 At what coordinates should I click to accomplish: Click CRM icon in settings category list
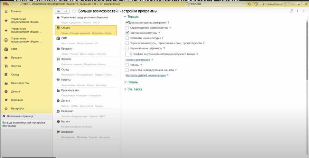pos(58,38)
